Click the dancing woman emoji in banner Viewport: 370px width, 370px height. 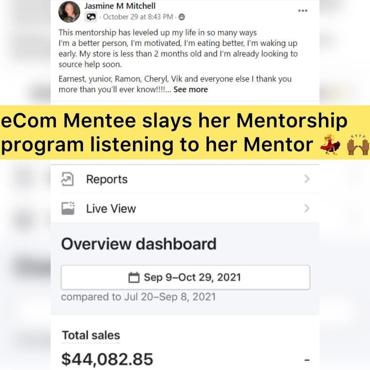330,144
